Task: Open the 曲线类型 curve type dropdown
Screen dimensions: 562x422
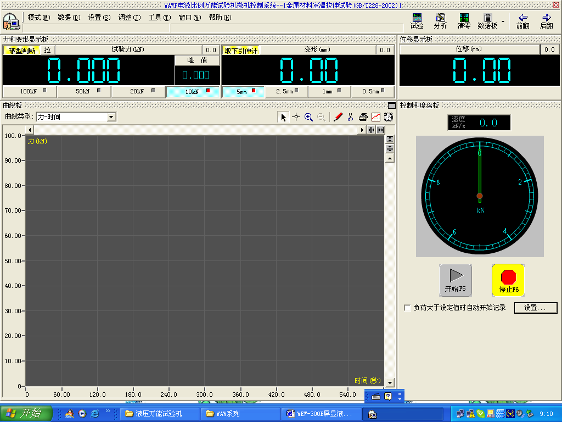Action: point(111,116)
